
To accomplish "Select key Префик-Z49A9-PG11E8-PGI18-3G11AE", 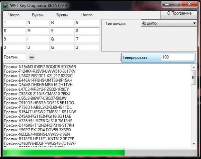I will coord(38,116).
